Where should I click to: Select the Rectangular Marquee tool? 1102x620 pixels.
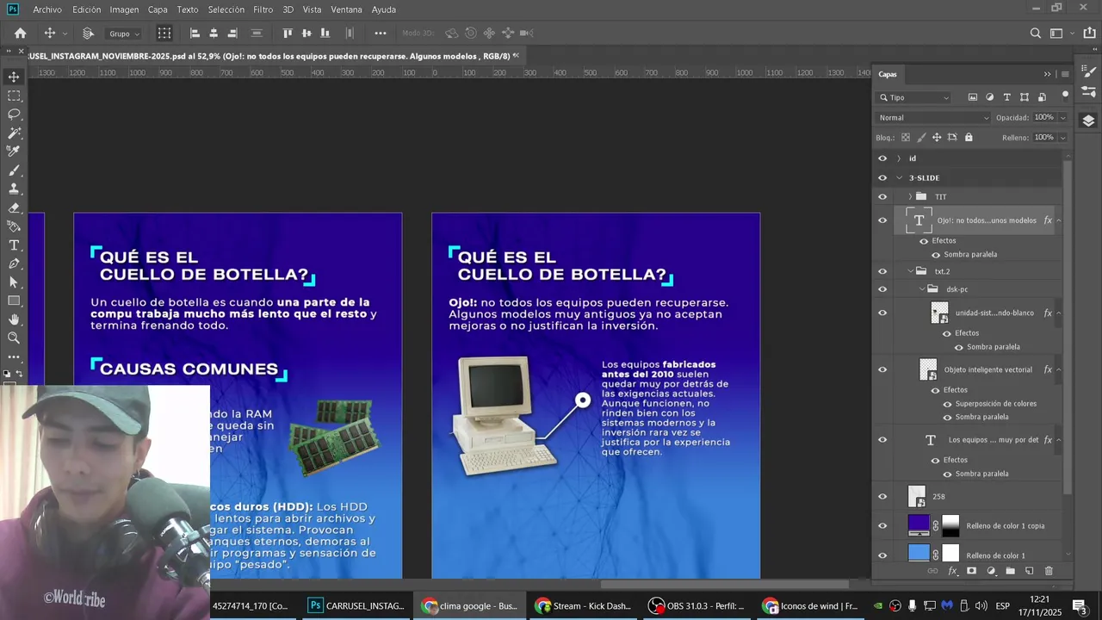(x=14, y=96)
